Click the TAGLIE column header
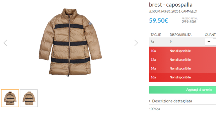Viewport: 216px width, 116px height. click(x=156, y=35)
